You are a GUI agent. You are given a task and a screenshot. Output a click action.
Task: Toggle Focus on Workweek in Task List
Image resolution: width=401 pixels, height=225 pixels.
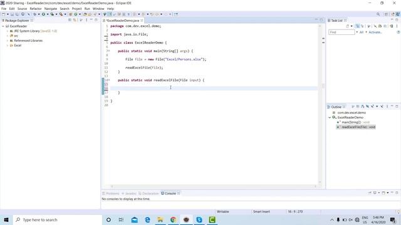[x=369, y=26]
